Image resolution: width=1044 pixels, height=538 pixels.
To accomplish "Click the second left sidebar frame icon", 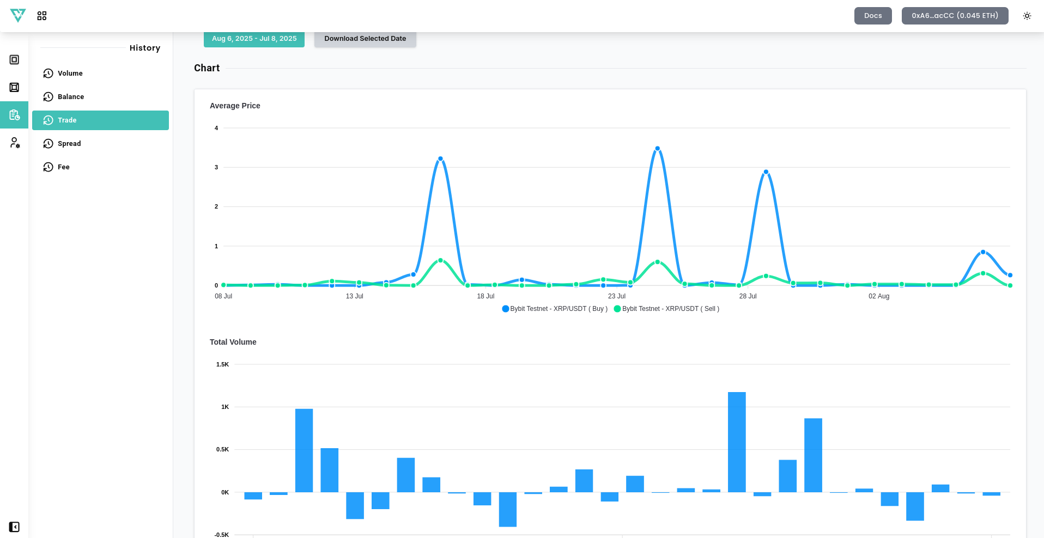I will point(14,87).
